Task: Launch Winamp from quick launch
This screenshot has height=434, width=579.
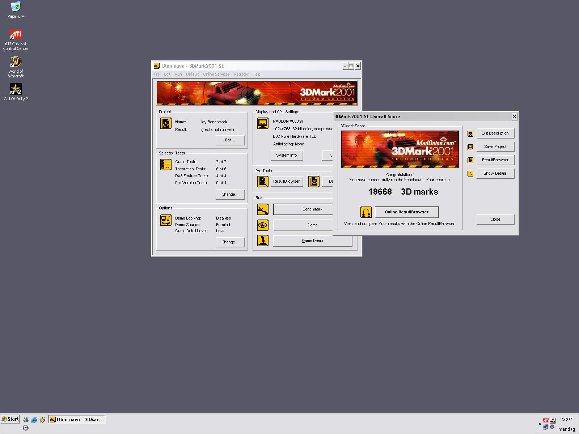Action: coord(42,420)
